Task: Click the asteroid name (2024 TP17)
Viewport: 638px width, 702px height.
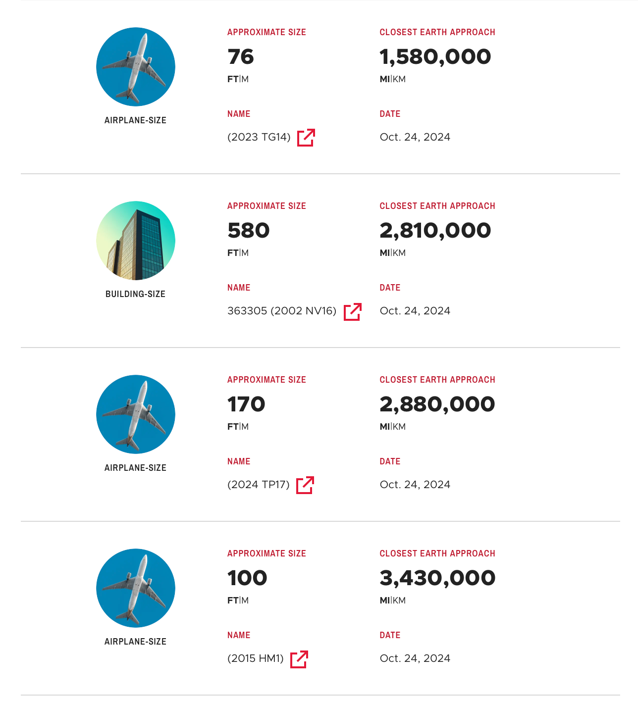Action: [x=258, y=485]
